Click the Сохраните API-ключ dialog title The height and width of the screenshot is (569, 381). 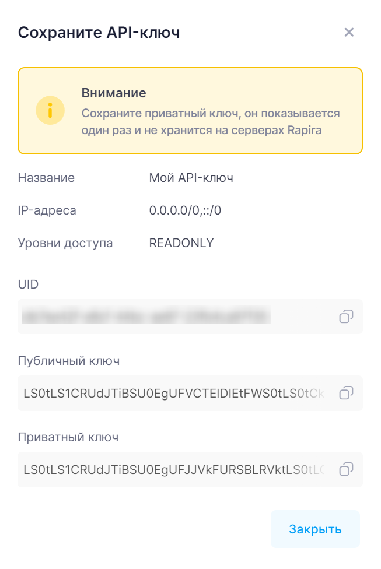tap(99, 33)
